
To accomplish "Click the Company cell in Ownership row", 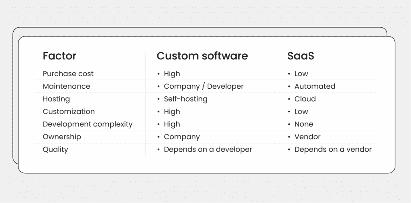I will point(181,137).
